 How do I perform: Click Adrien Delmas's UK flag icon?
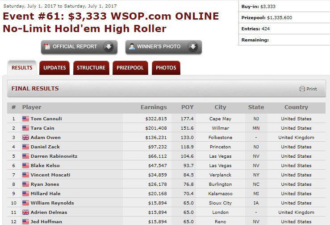pyautogui.click(x=25, y=213)
